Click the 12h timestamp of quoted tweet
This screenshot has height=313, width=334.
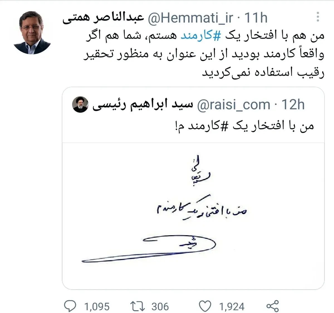(293, 105)
